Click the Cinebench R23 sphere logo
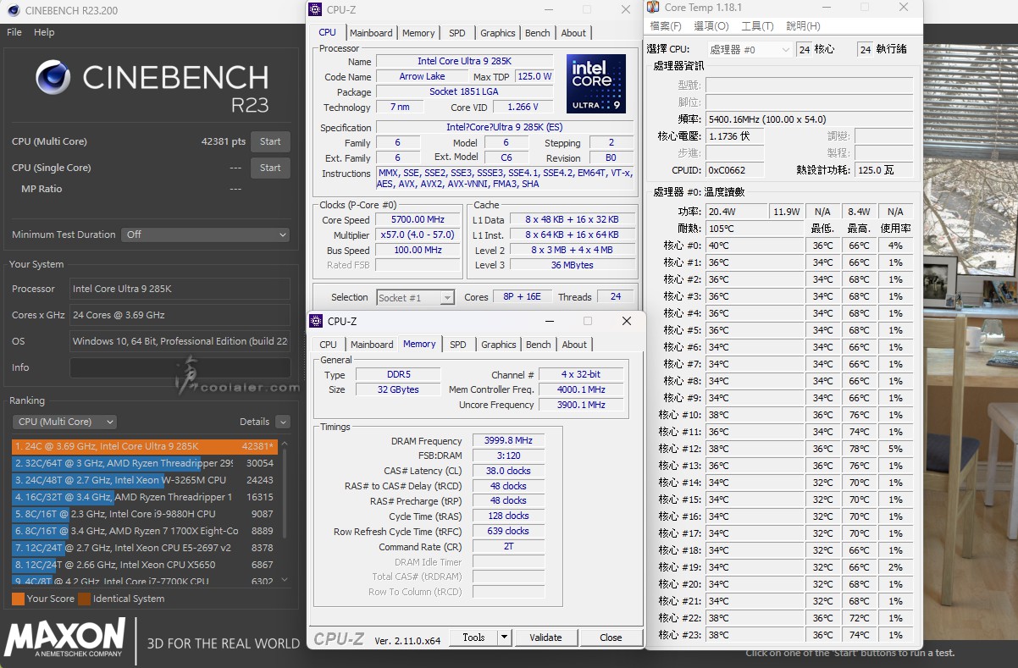Image resolution: width=1018 pixels, height=668 pixels. point(53,77)
